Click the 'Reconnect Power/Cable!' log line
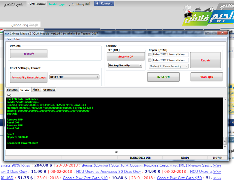This screenshot has width=234, height=186. [x=22, y=143]
